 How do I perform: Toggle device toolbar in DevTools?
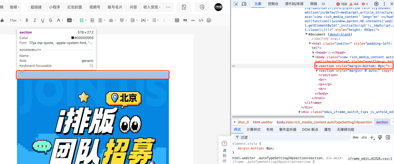[244, 4]
